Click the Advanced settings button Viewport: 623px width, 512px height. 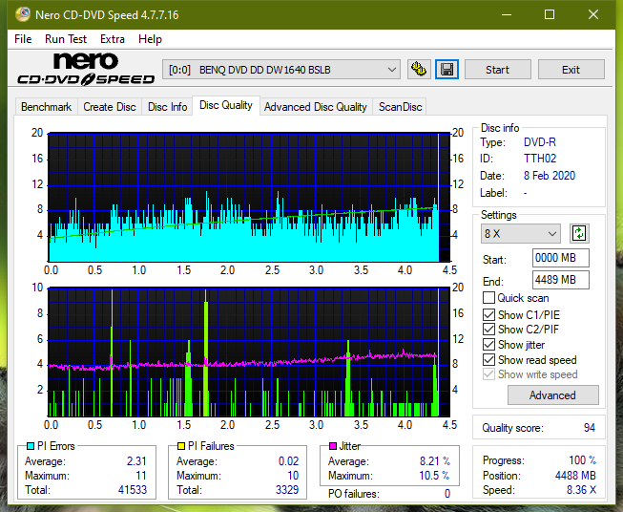pos(552,395)
